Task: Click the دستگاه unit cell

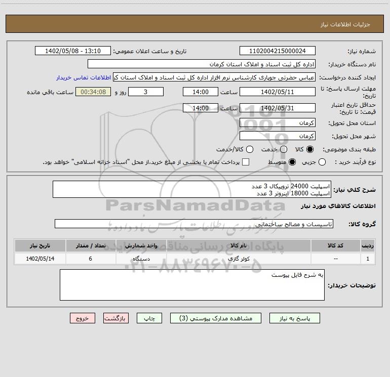Action: click(x=141, y=259)
